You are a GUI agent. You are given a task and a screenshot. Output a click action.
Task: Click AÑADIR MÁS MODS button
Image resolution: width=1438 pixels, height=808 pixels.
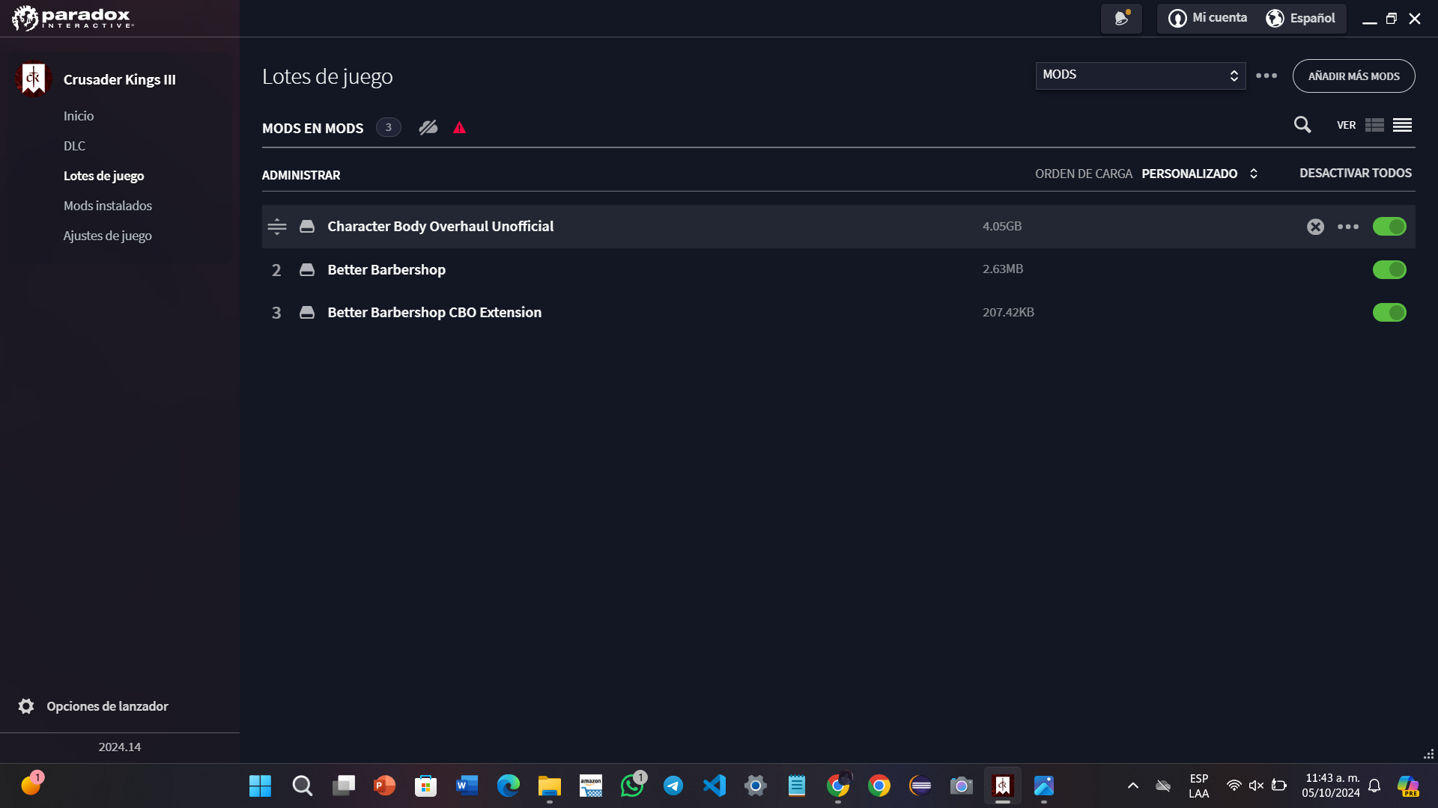[x=1353, y=76]
